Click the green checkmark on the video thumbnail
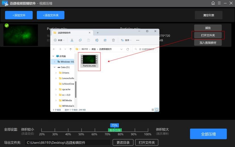This screenshot has width=235, height=147. [7, 25]
